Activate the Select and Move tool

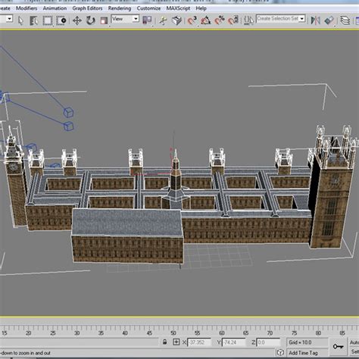coord(77,20)
